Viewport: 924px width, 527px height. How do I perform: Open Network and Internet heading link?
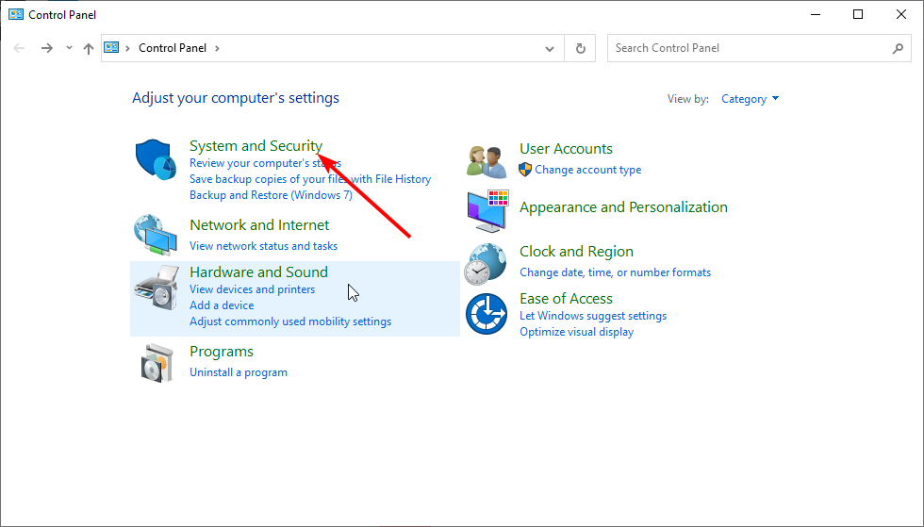pyautogui.click(x=259, y=225)
